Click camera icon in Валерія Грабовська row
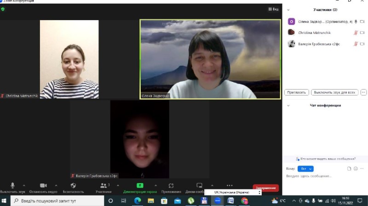This screenshot has width=368, height=206. (x=362, y=44)
